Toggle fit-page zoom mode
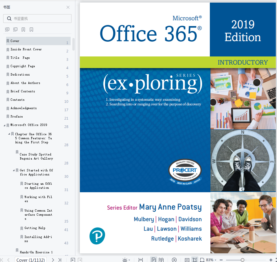The image size is (277, 262). [195, 260]
